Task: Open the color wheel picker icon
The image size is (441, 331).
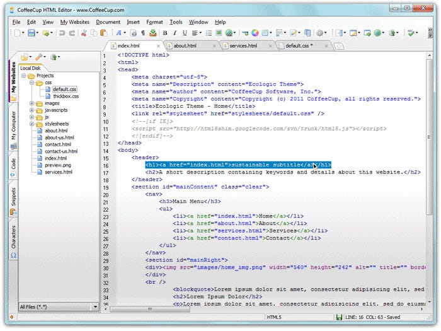Action: 255,33
